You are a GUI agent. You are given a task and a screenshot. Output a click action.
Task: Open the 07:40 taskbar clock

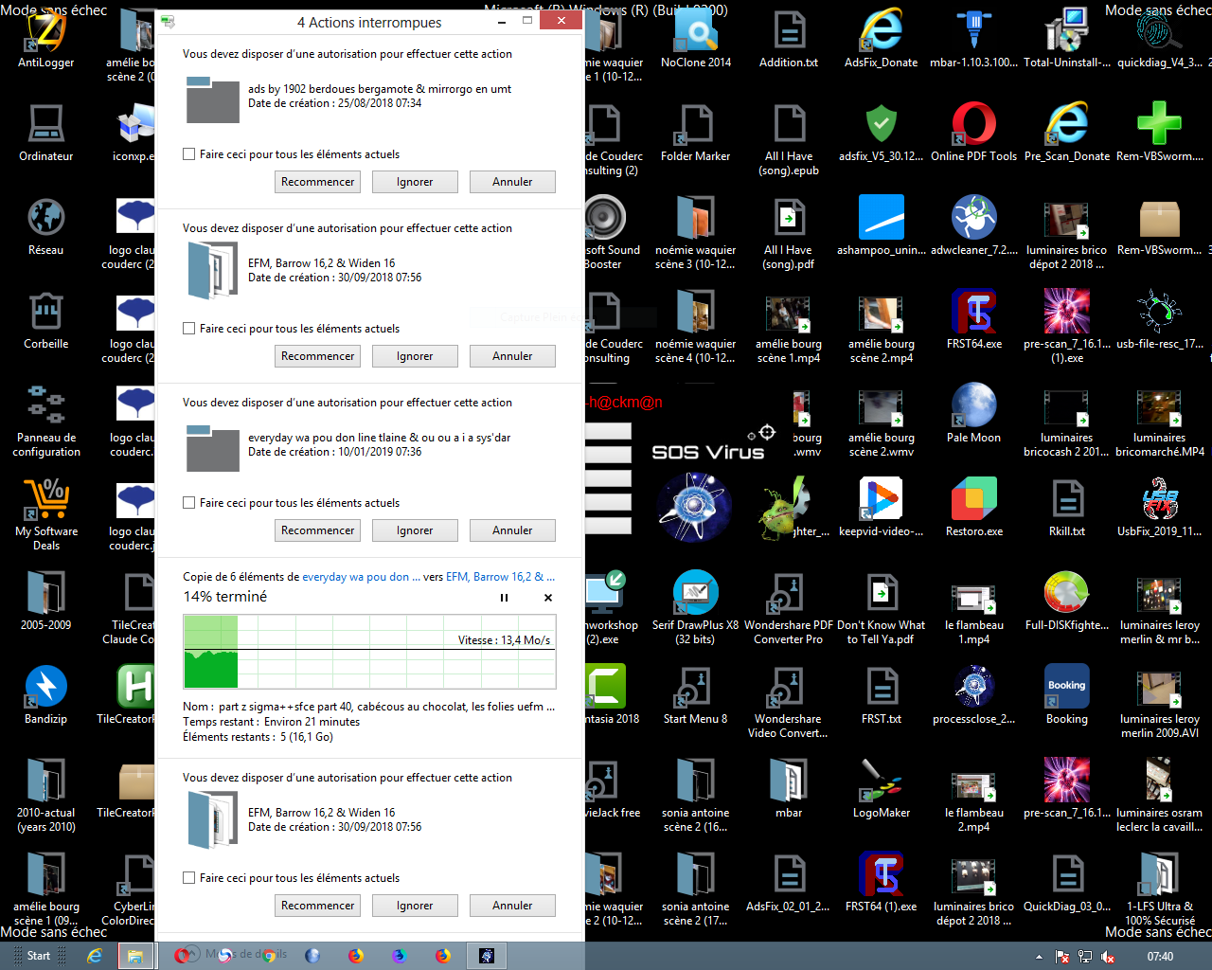[x=1160, y=957]
